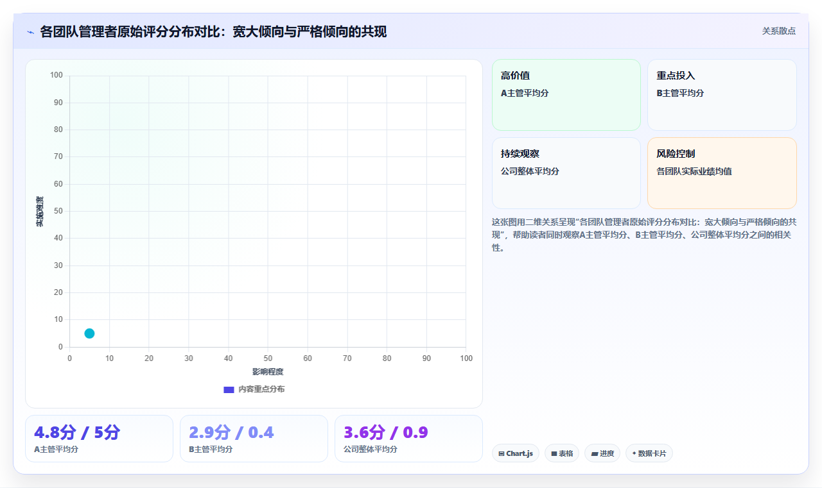Click the main chart title heading
Image resolution: width=822 pixels, height=488 pixels.
(x=213, y=31)
